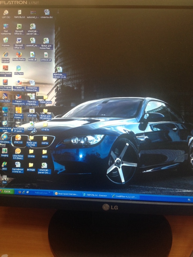Viewport: 193px width, 257px height.
Task: Open the Ярлык для Копия Реес... shortcut
Action: pyautogui.click(x=46, y=43)
